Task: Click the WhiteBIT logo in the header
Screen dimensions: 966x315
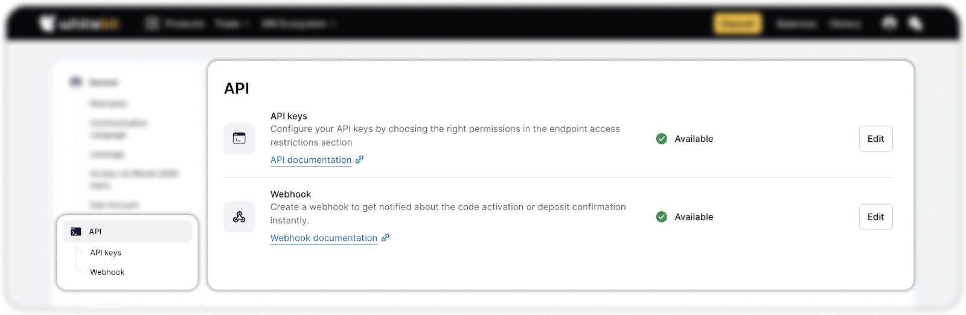Action: [79, 24]
